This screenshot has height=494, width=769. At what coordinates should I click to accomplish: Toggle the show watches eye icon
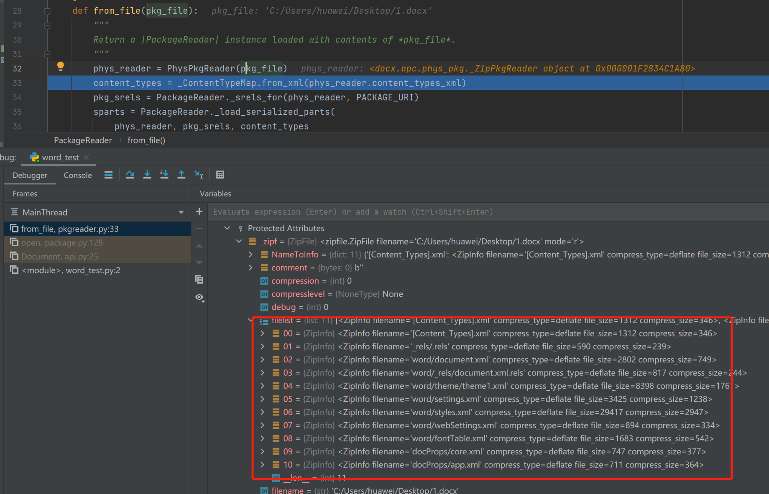click(x=199, y=298)
